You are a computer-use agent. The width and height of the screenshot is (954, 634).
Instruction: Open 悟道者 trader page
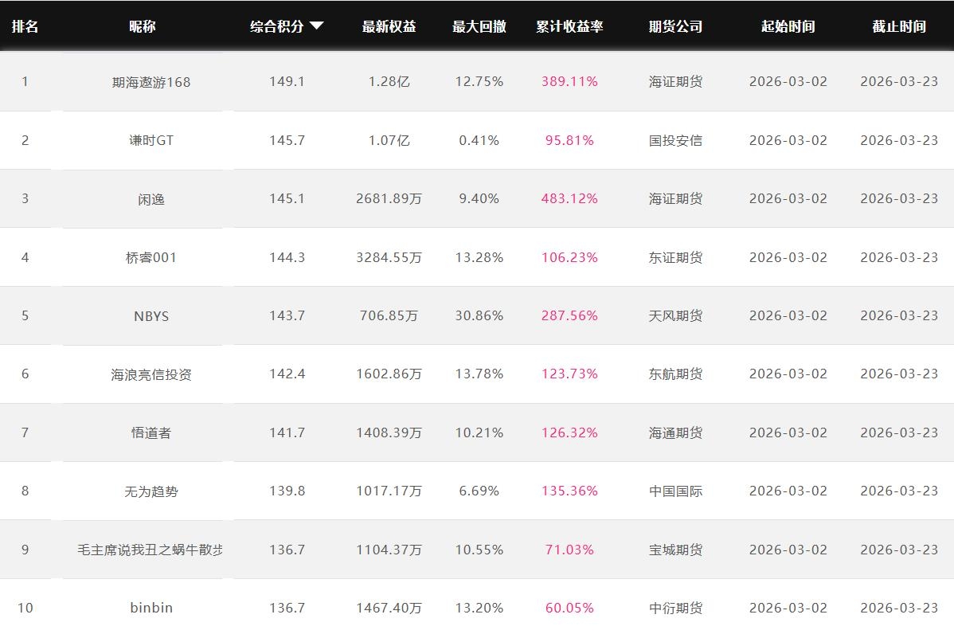[x=151, y=432]
